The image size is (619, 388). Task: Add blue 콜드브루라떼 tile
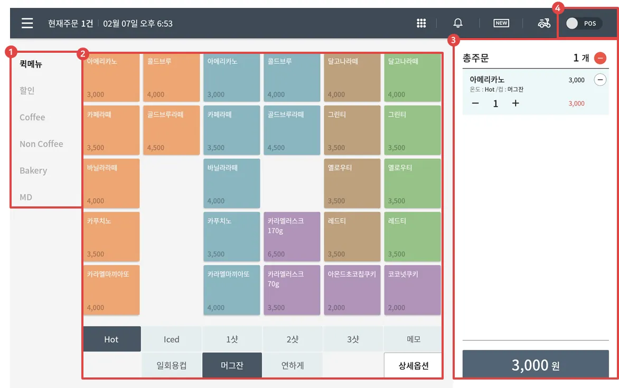pyautogui.click(x=292, y=130)
